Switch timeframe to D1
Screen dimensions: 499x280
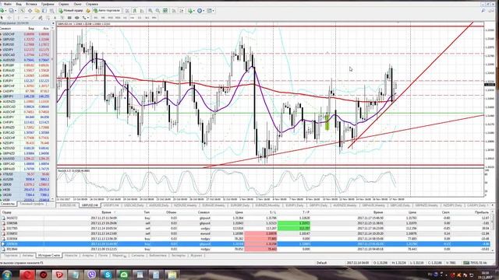(x=140, y=17)
